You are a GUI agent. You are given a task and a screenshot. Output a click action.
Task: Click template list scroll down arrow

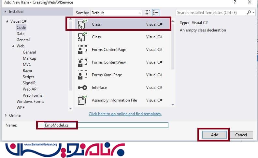click(x=173, y=104)
